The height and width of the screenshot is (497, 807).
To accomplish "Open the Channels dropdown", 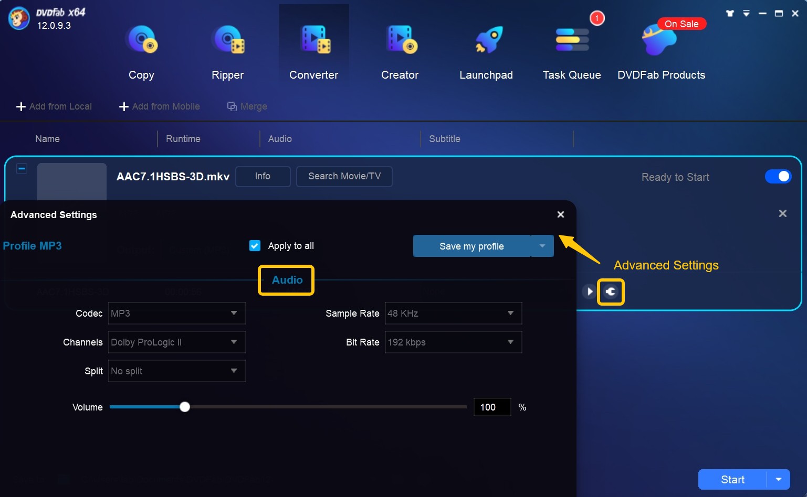I will click(177, 342).
